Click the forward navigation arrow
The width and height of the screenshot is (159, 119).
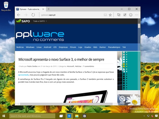26,15
